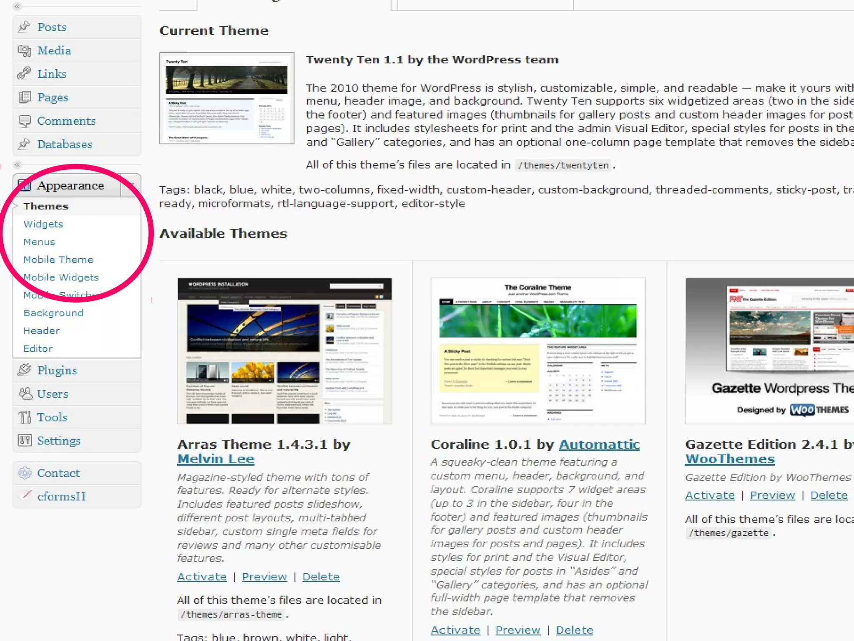Click the Posts pushpin icon
854x641 pixels.
(24, 27)
